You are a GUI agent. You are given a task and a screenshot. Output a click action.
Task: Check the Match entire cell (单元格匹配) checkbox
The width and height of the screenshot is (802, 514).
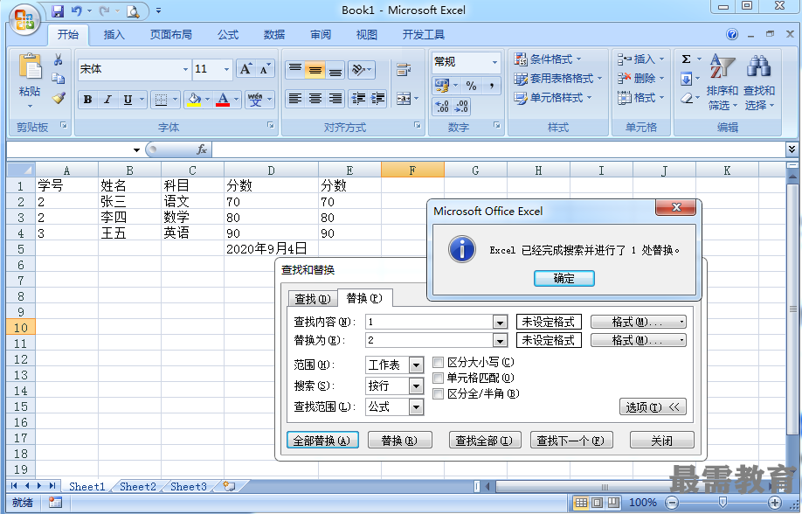[438, 379]
